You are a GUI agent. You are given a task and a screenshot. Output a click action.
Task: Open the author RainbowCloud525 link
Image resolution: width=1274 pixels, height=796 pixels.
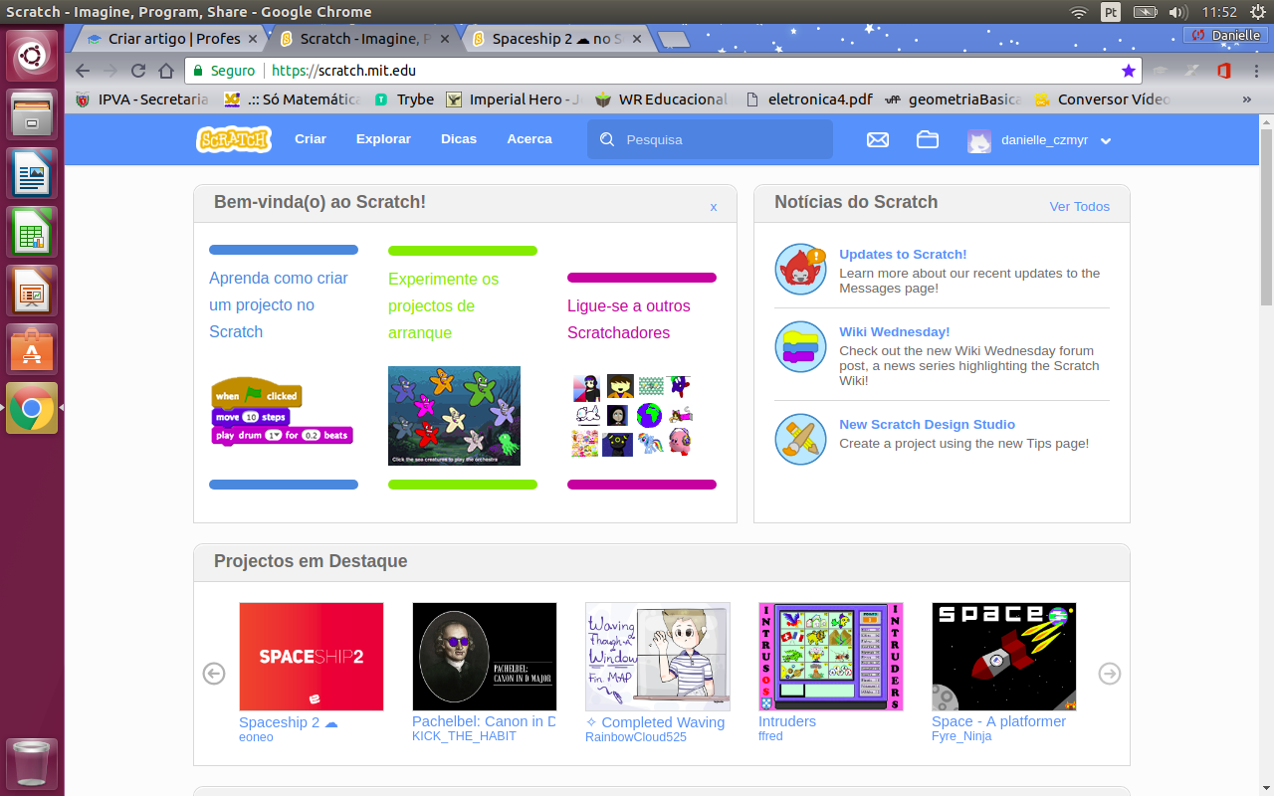636,737
